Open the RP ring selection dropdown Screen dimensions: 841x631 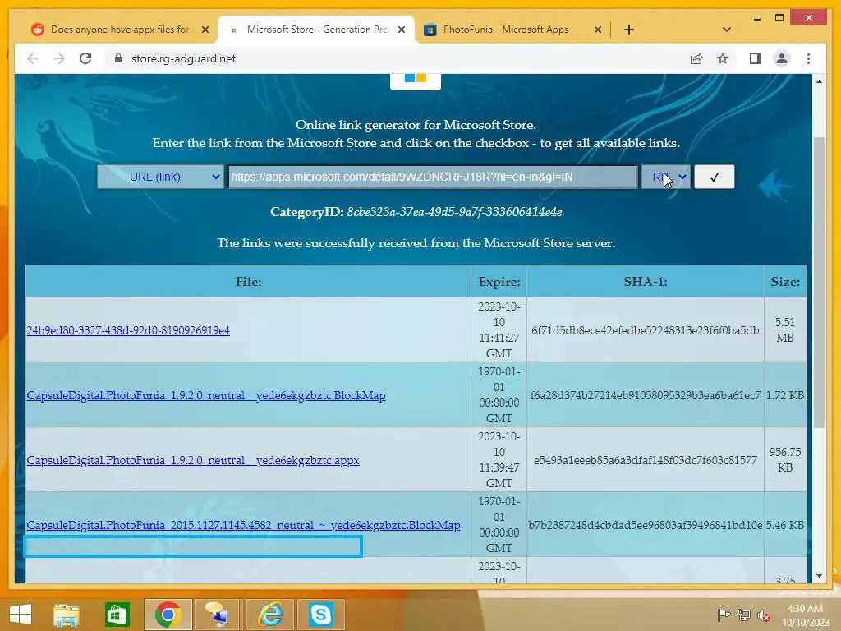665,177
